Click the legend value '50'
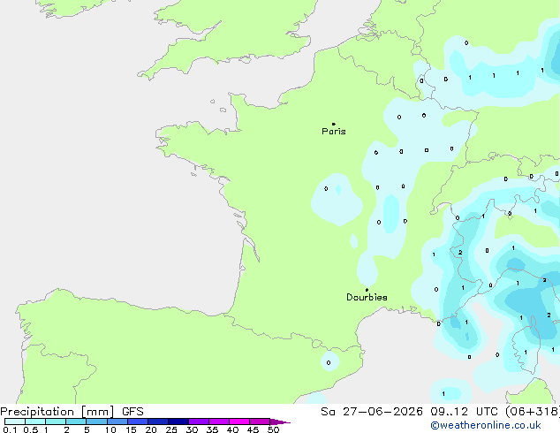 pyautogui.click(x=273, y=429)
